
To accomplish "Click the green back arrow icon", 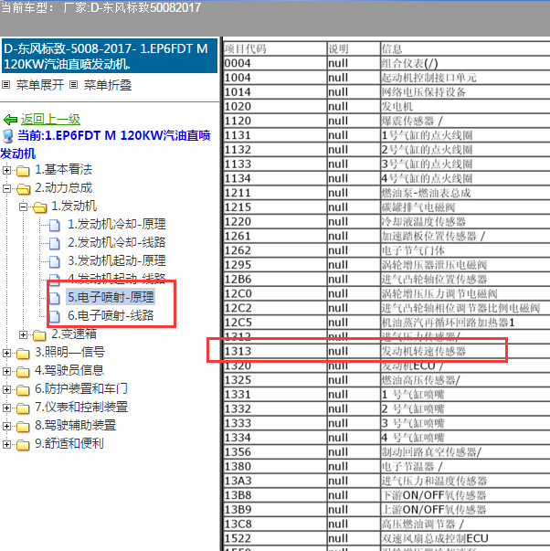I will 10,120.
